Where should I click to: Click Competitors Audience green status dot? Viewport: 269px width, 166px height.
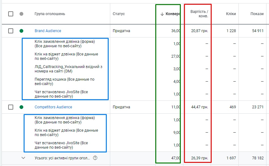pos(21,107)
